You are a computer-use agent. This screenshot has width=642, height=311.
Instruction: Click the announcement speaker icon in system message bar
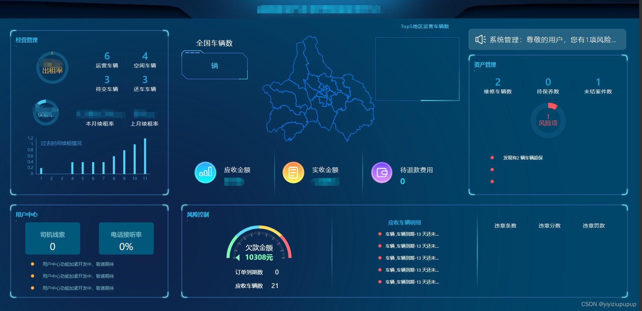coord(480,39)
